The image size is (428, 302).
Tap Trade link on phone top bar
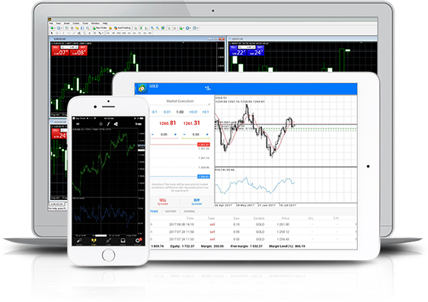[x=139, y=124]
